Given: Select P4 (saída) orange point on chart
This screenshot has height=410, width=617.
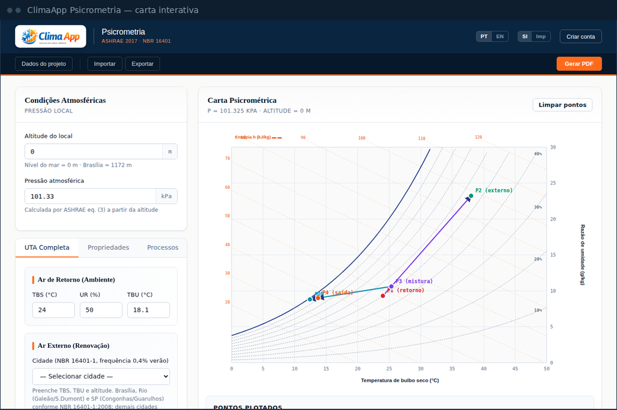Looking at the screenshot, I should [x=318, y=298].
